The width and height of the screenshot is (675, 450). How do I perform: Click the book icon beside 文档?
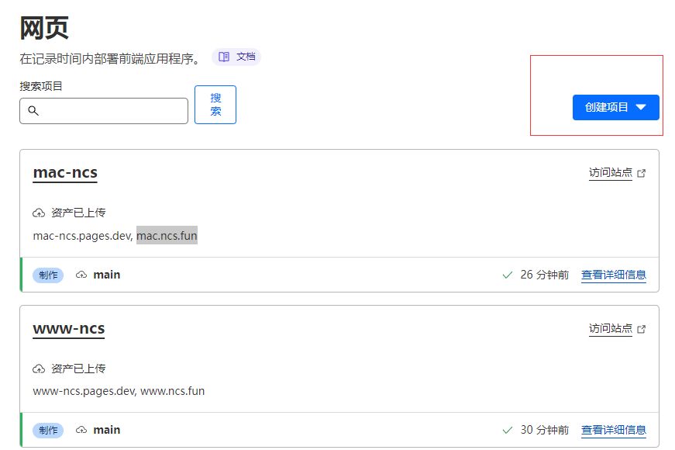click(224, 57)
